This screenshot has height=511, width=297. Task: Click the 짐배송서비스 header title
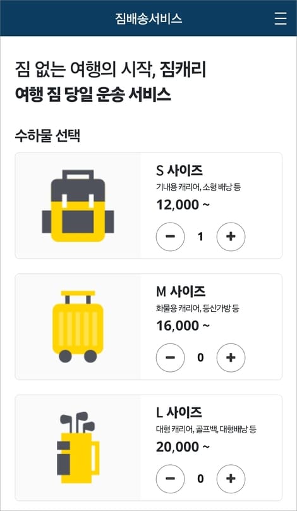click(148, 18)
